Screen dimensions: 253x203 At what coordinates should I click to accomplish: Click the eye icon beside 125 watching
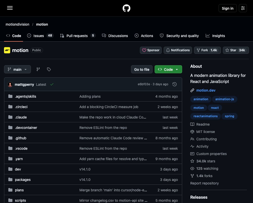pos(192,168)
